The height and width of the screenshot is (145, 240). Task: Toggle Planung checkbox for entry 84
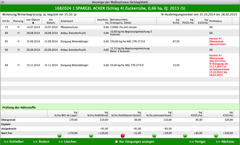(18, 65)
